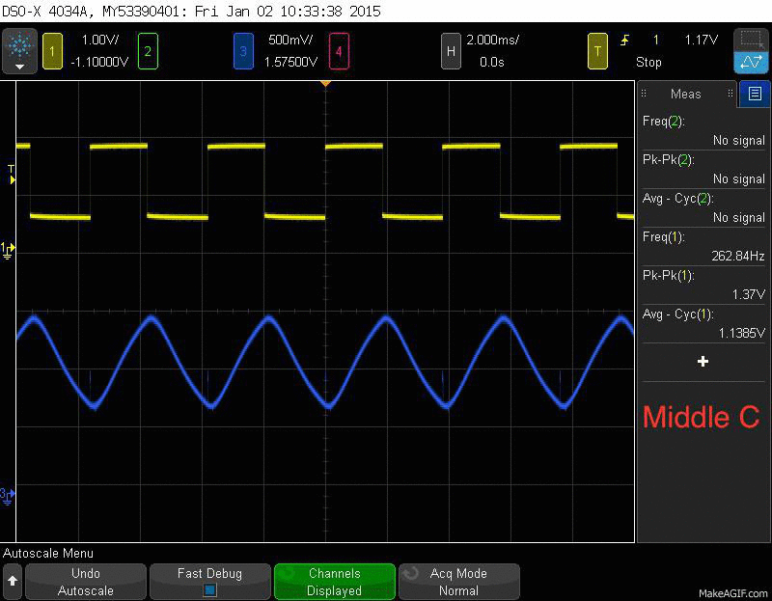
Task: Click channel 1 offset -1.10000V value
Action: (x=99, y=62)
